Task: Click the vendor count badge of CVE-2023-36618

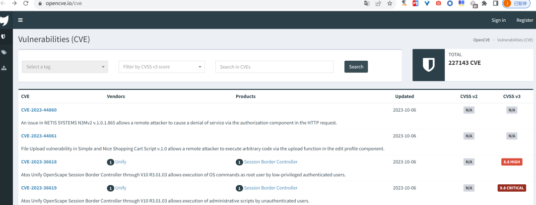Action: 110,162
